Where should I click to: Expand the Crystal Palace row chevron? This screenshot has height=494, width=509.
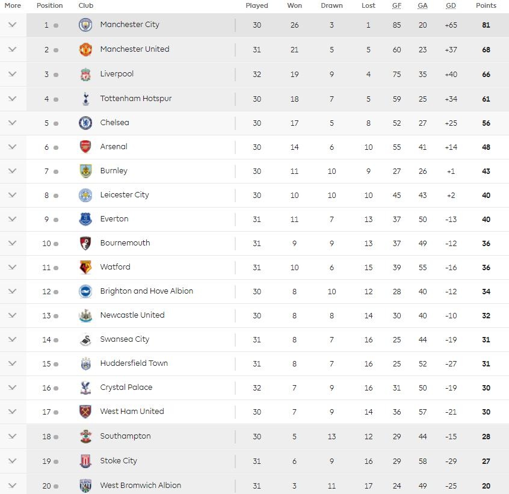point(12,387)
